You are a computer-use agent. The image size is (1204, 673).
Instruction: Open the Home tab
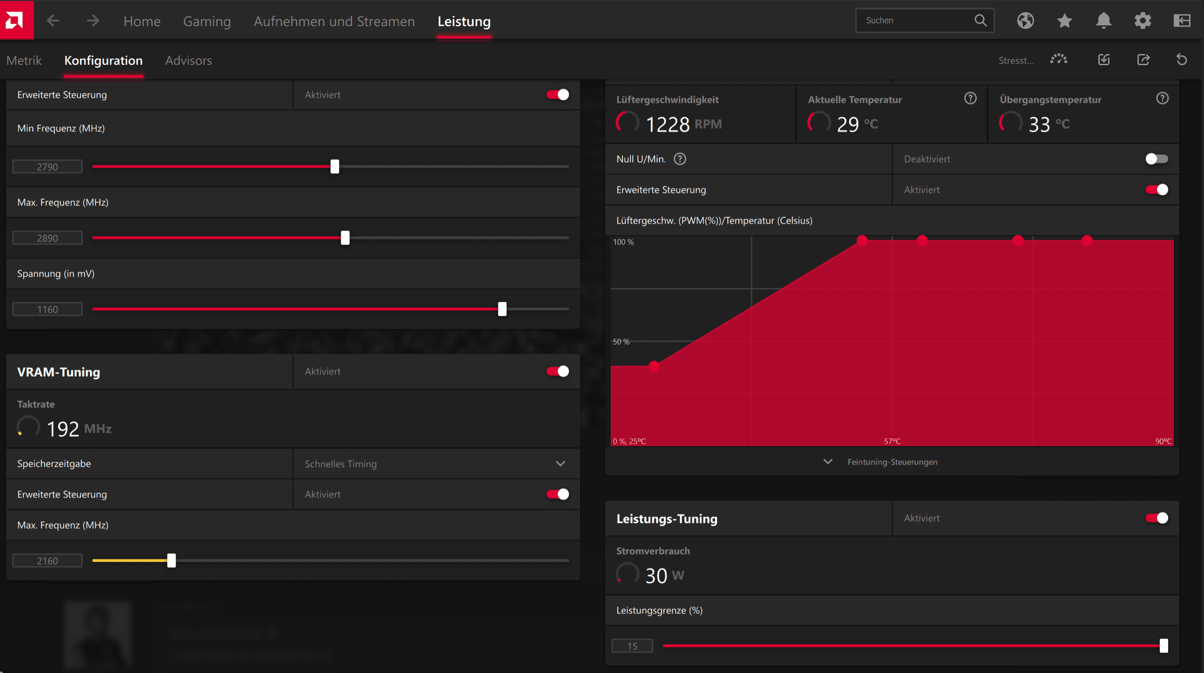tap(142, 21)
